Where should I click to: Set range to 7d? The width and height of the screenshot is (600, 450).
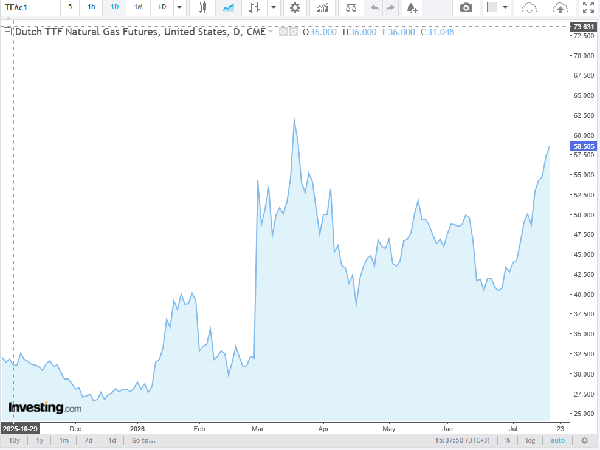coord(88,440)
